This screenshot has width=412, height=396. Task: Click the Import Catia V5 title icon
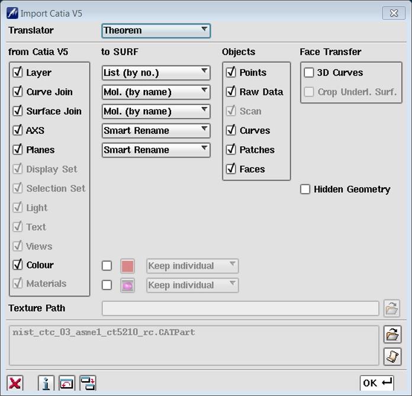click(12, 13)
